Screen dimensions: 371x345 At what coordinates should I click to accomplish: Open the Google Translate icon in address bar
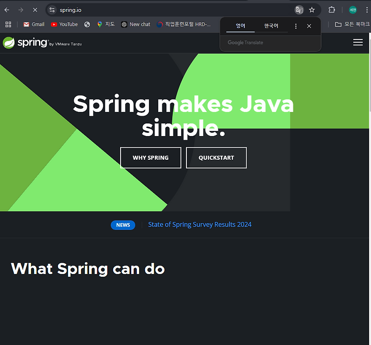coord(299,9)
